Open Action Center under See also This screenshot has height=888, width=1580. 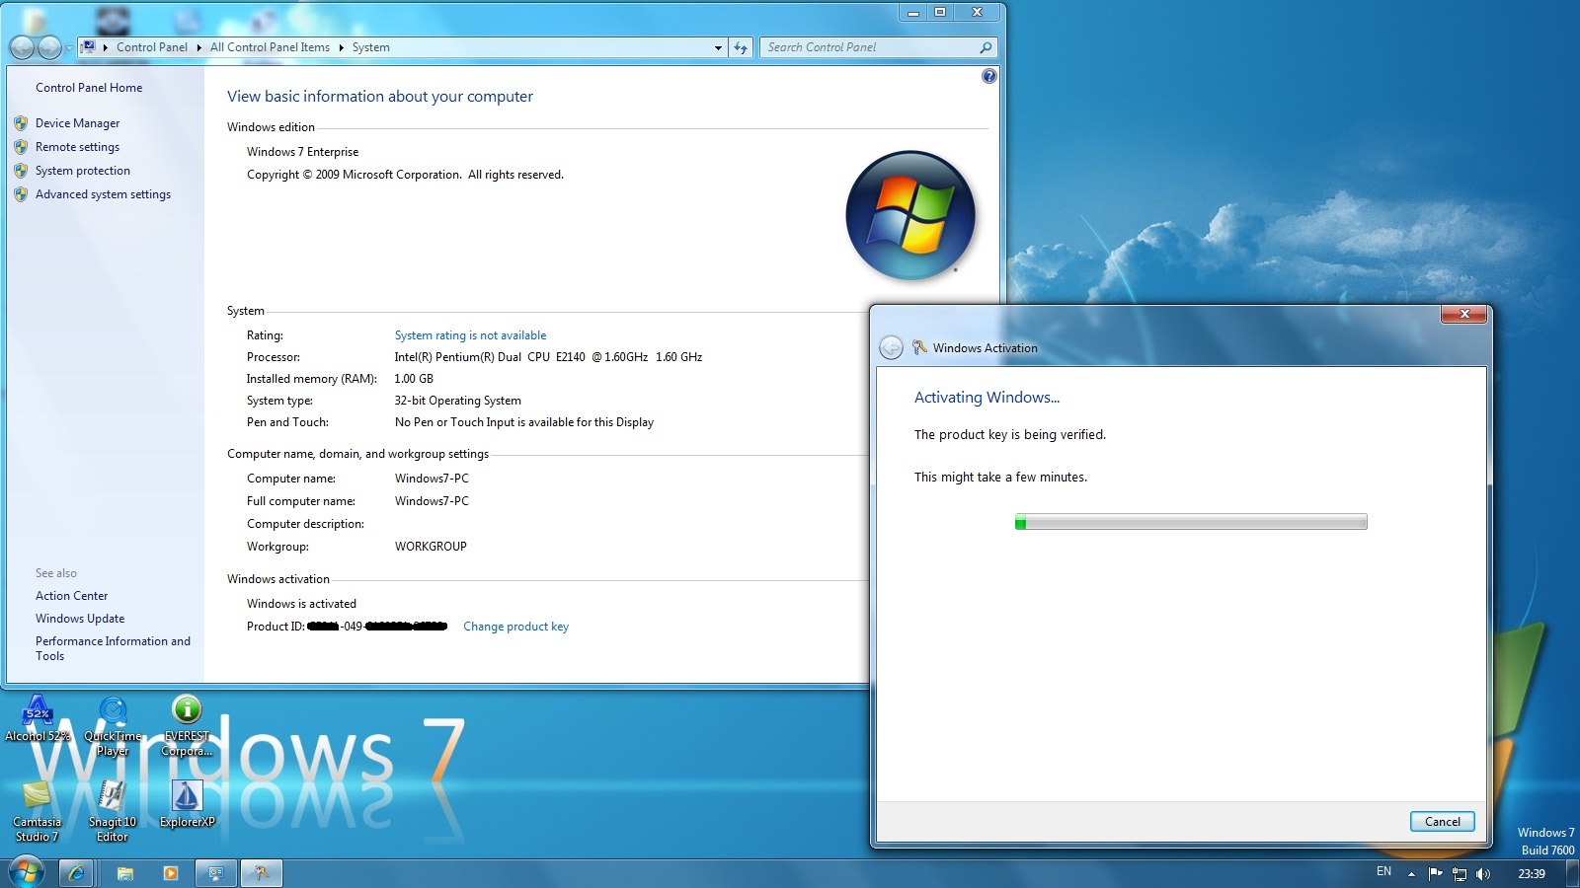click(71, 596)
